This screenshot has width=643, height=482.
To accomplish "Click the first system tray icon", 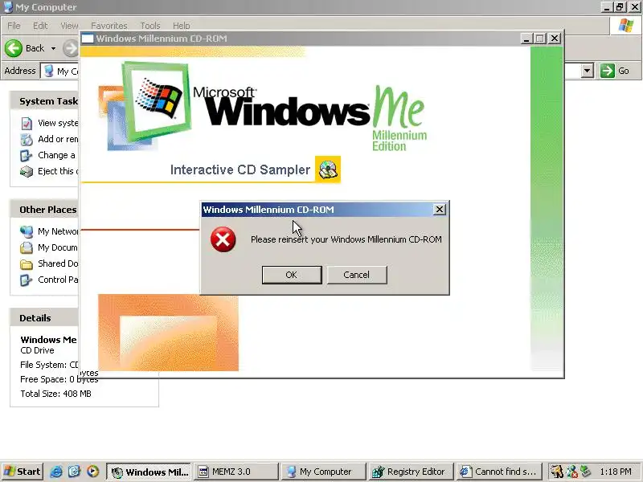I will pos(556,472).
